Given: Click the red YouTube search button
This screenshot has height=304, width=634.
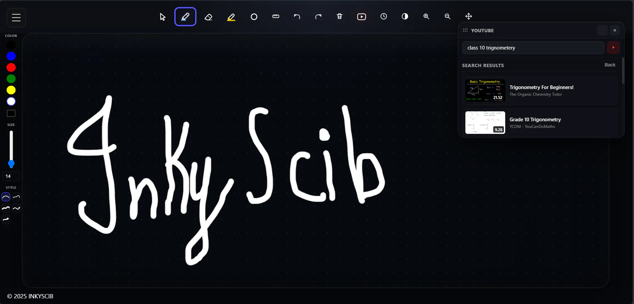Looking at the screenshot, I should click(x=613, y=48).
